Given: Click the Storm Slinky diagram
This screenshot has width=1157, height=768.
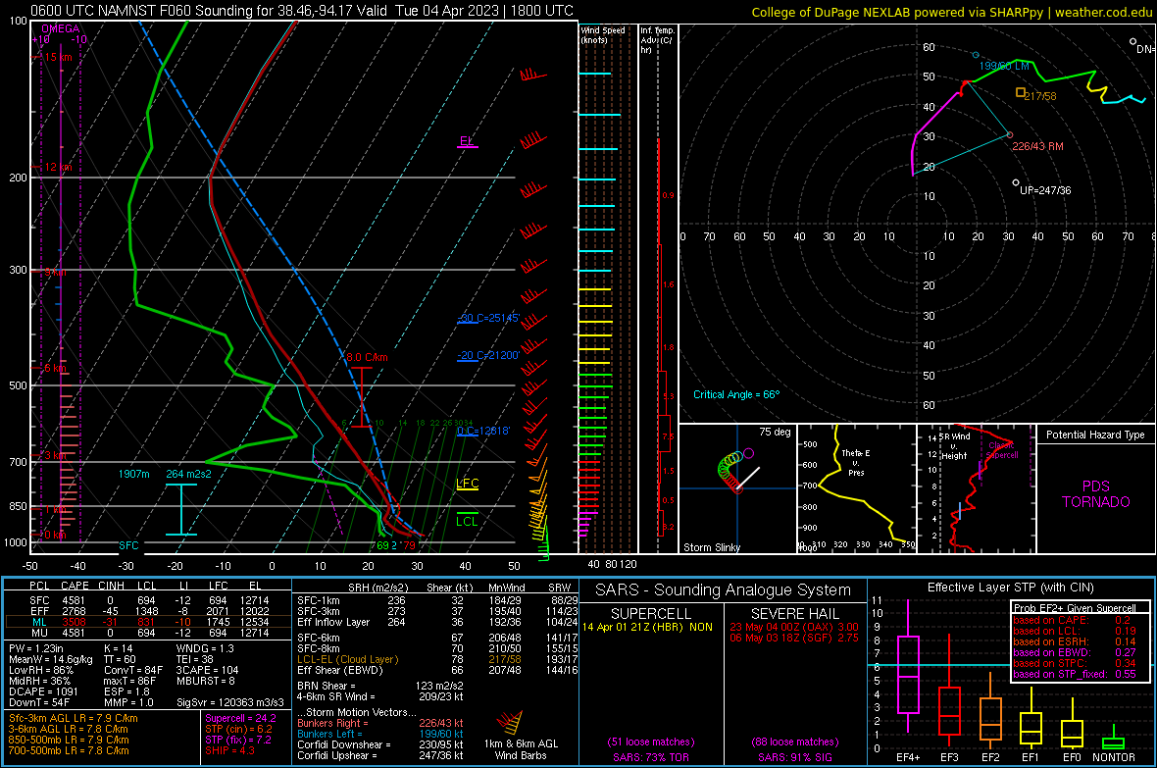Looking at the screenshot, I should [x=736, y=487].
